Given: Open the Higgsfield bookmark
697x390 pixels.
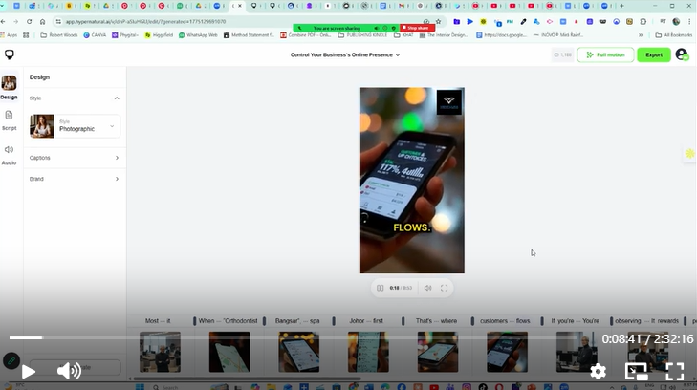Looking at the screenshot, I should [x=159, y=35].
